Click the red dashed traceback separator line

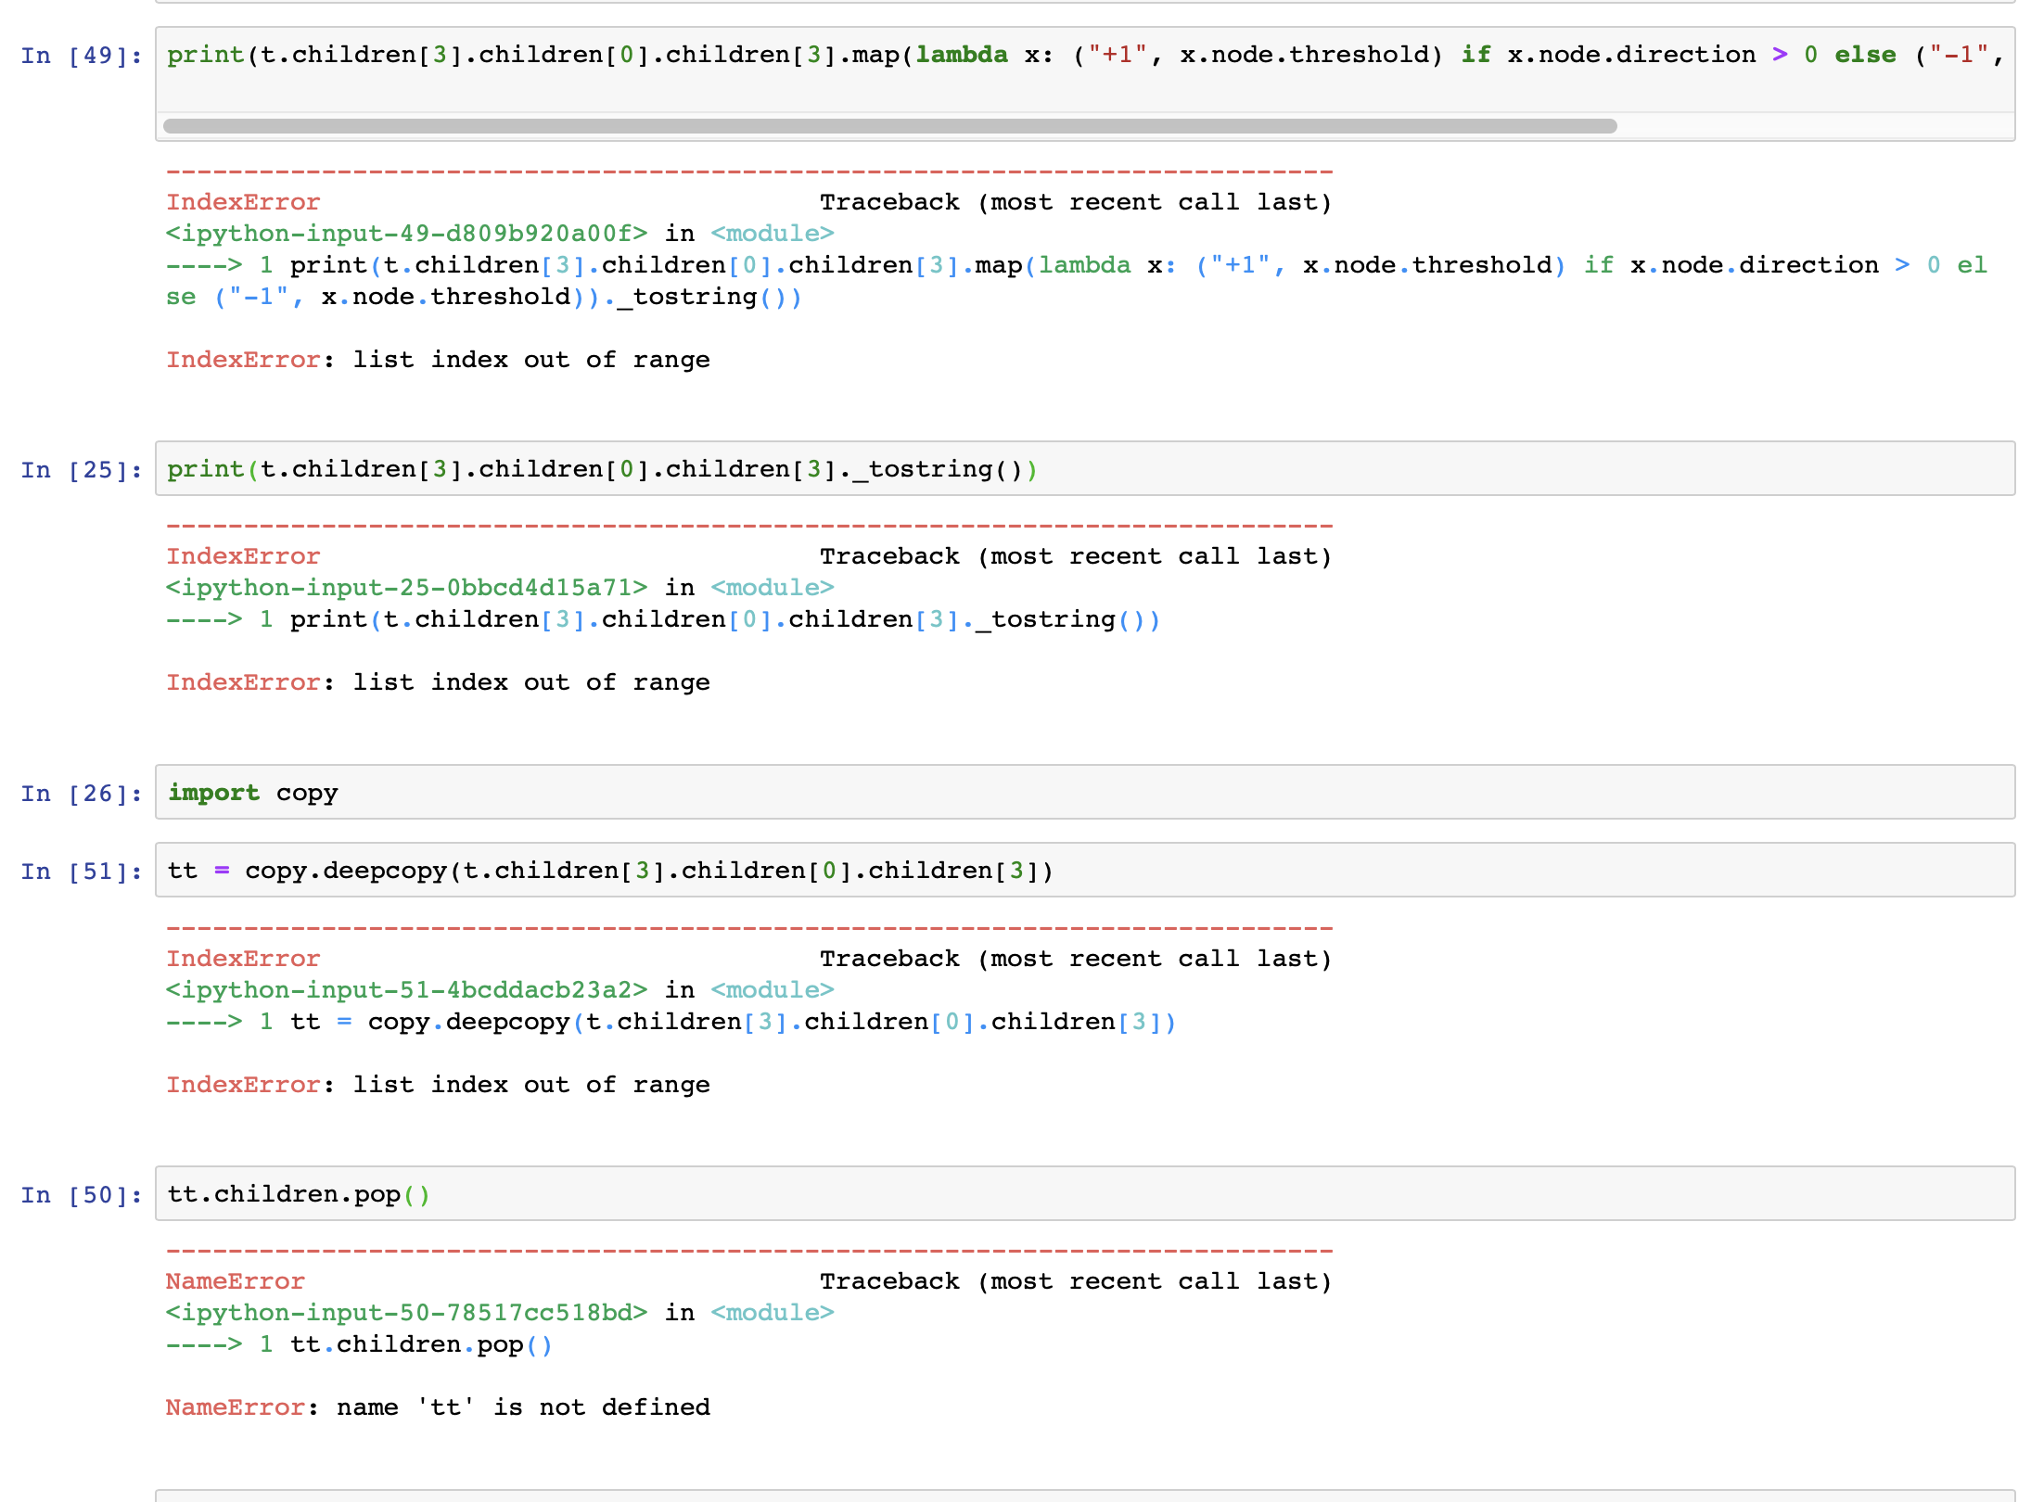click(x=742, y=172)
